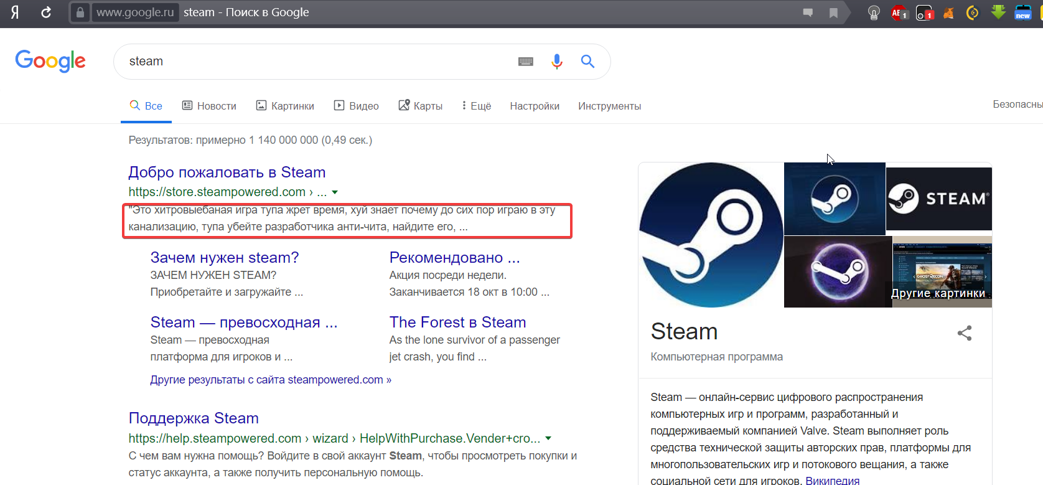Bookmark this page with the bookmark icon

pyautogui.click(x=833, y=12)
